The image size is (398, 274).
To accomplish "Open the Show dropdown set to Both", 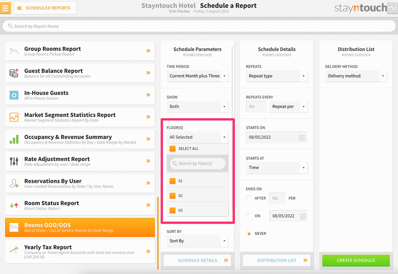I will click(197, 106).
